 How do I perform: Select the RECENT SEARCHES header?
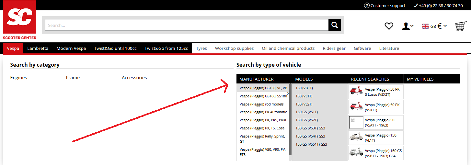376,79
